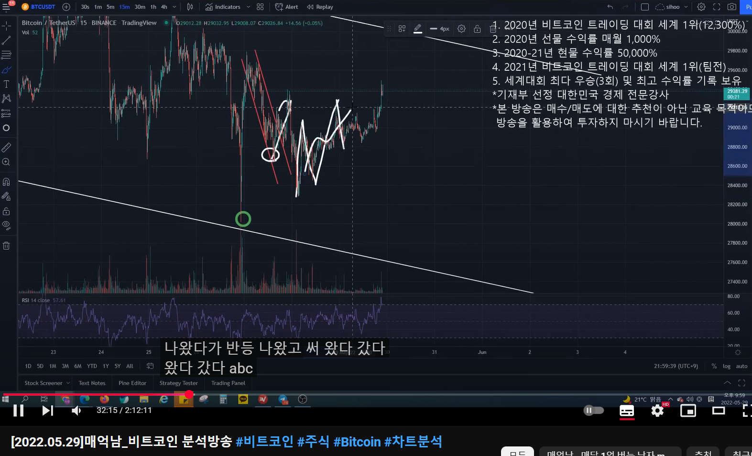The height and width of the screenshot is (456, 752).
Task: Open the layout setup square icon
Action: pos(644,7)
